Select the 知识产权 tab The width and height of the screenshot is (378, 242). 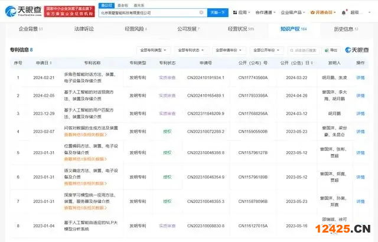pyautogui.click(x=294, y=29)
